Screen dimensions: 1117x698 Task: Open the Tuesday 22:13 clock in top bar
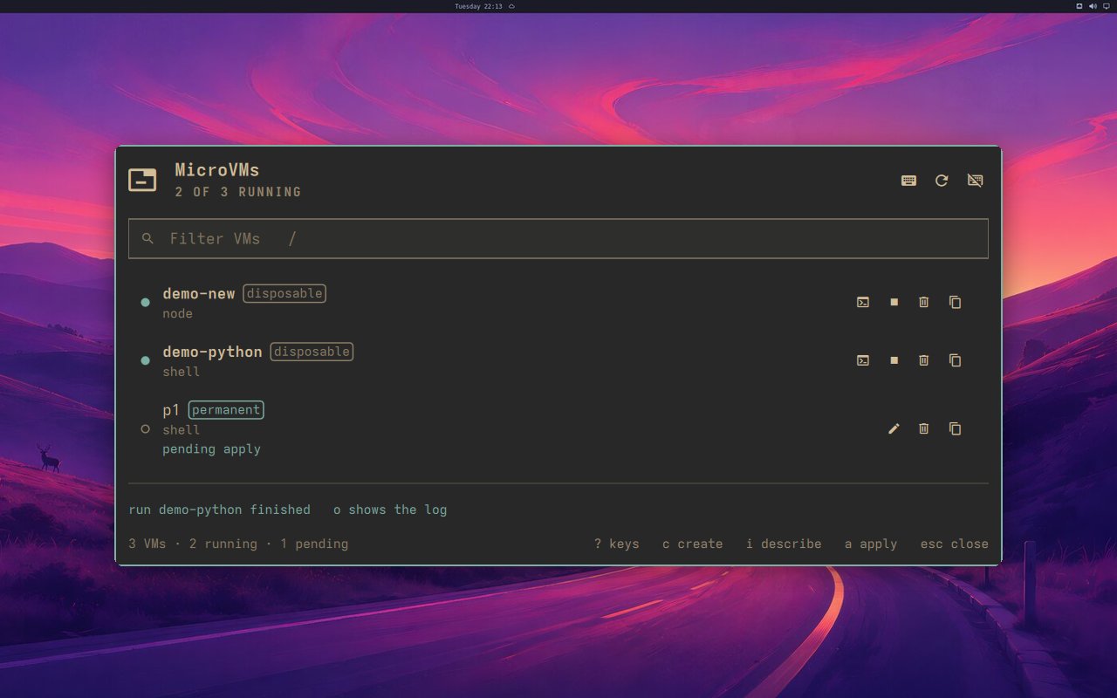(x=479, y=6)
